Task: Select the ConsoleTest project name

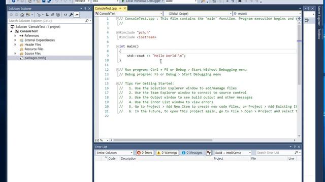Action: pyautogui.click(x=29, y=31)
